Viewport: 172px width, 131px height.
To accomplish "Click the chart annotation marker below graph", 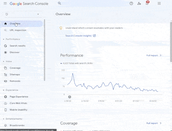I will click(x=69, y=97).
